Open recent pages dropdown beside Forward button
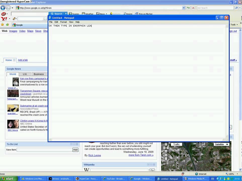The width and height of the screenshot is (242, 181). [x=13, y=8]
